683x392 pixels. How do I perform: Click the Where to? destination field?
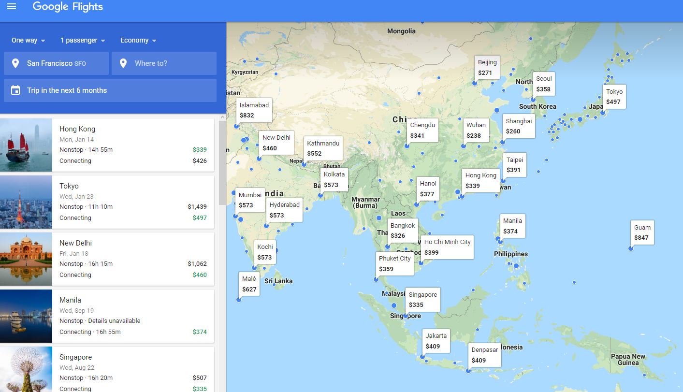[164, 63]
